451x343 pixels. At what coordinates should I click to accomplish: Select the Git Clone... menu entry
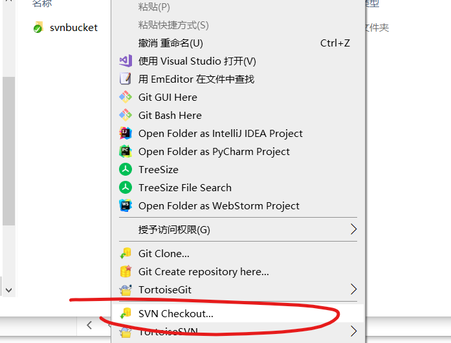tap(238, 253)
